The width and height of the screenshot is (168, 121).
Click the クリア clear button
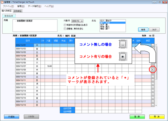154,30
